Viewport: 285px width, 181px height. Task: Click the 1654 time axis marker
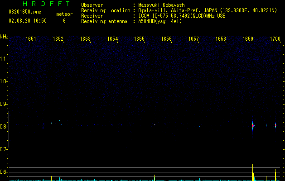[112, 39]
